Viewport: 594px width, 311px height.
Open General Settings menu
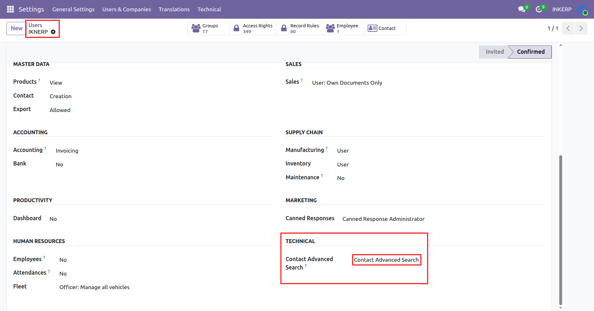(73, 9)
